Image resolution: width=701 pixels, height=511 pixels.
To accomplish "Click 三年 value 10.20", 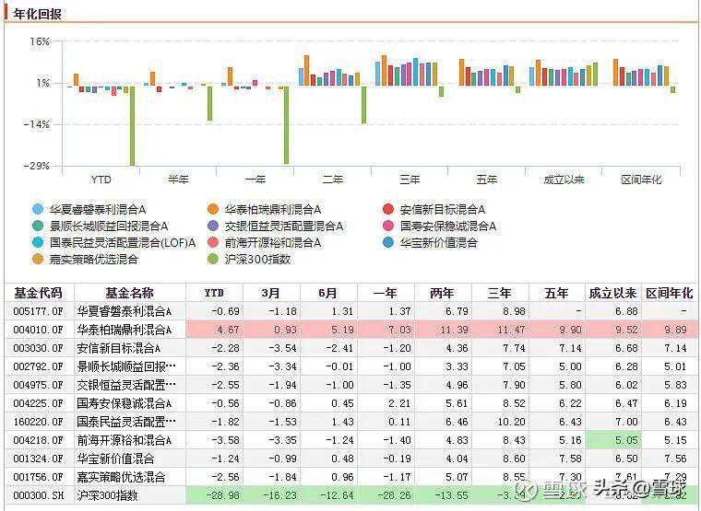I will click(511, 422).
